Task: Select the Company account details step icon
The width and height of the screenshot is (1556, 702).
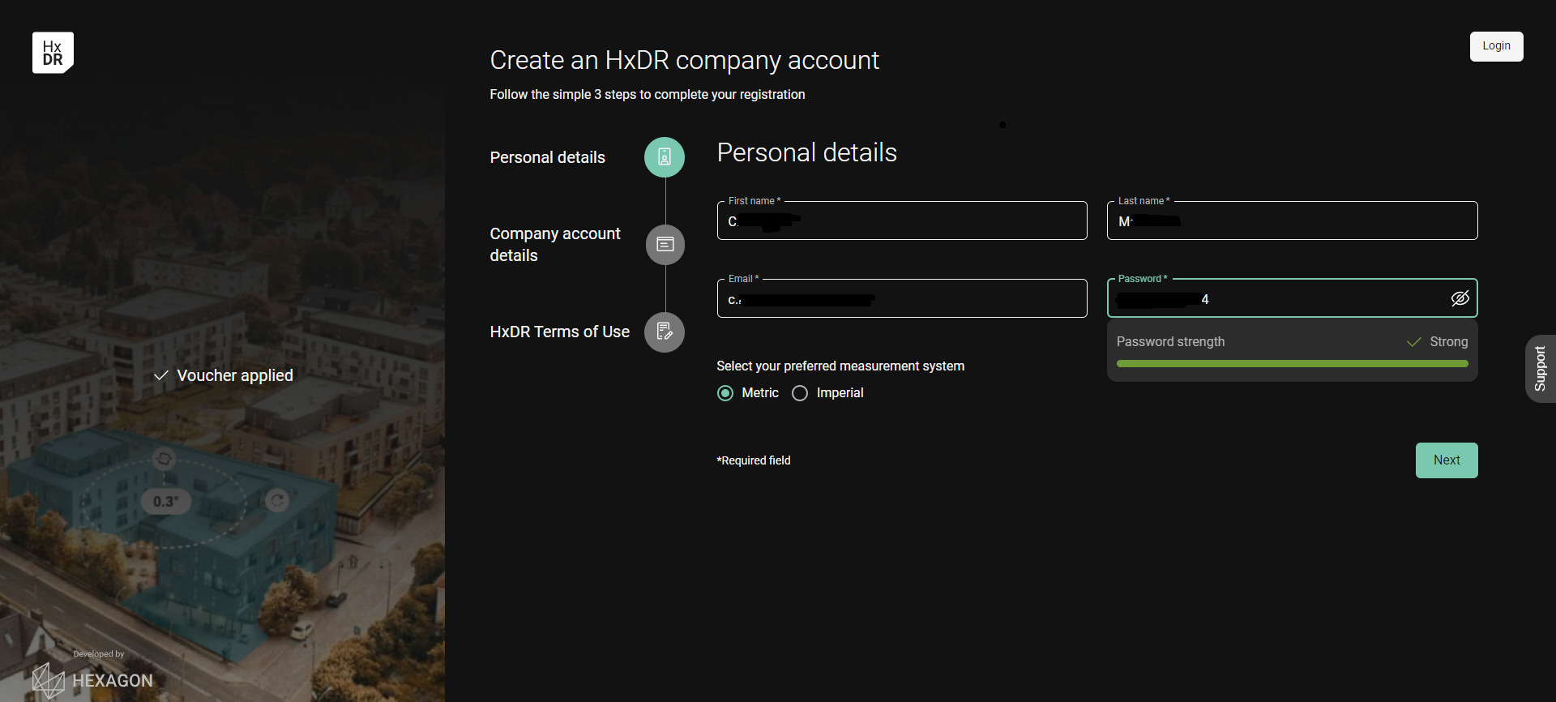Action: coord(665,245)
